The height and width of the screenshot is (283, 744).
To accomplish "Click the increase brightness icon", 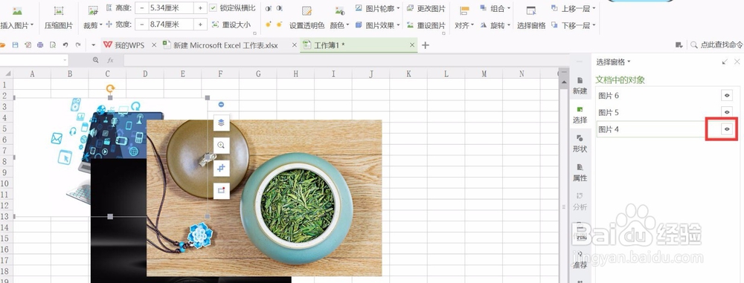I will point(269,25).
